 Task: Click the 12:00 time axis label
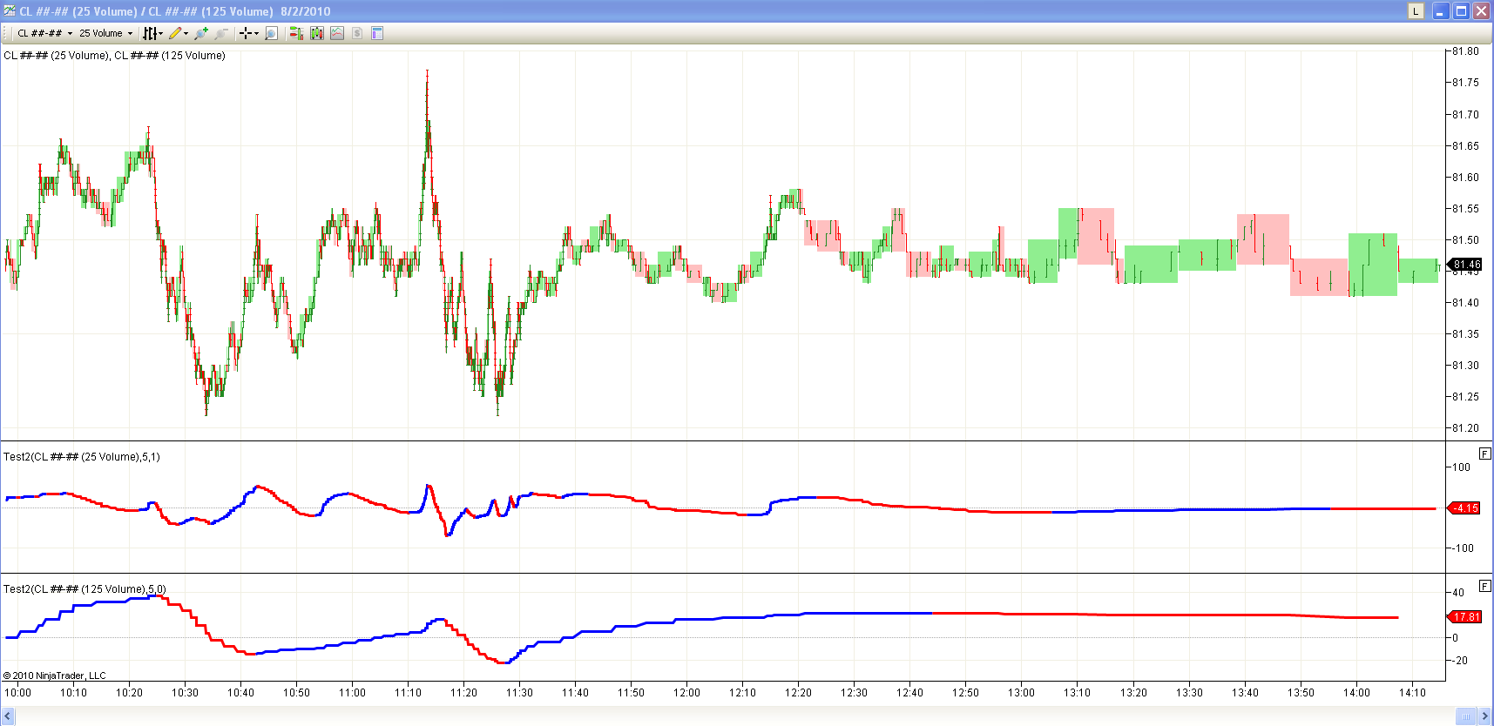tap(686, 693)
